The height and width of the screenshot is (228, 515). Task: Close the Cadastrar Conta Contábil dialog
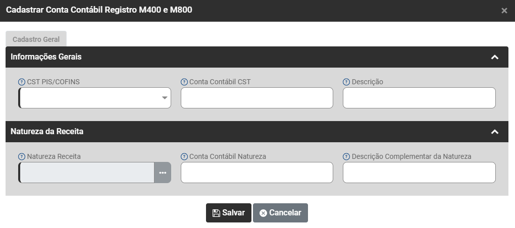pos(504,11)
